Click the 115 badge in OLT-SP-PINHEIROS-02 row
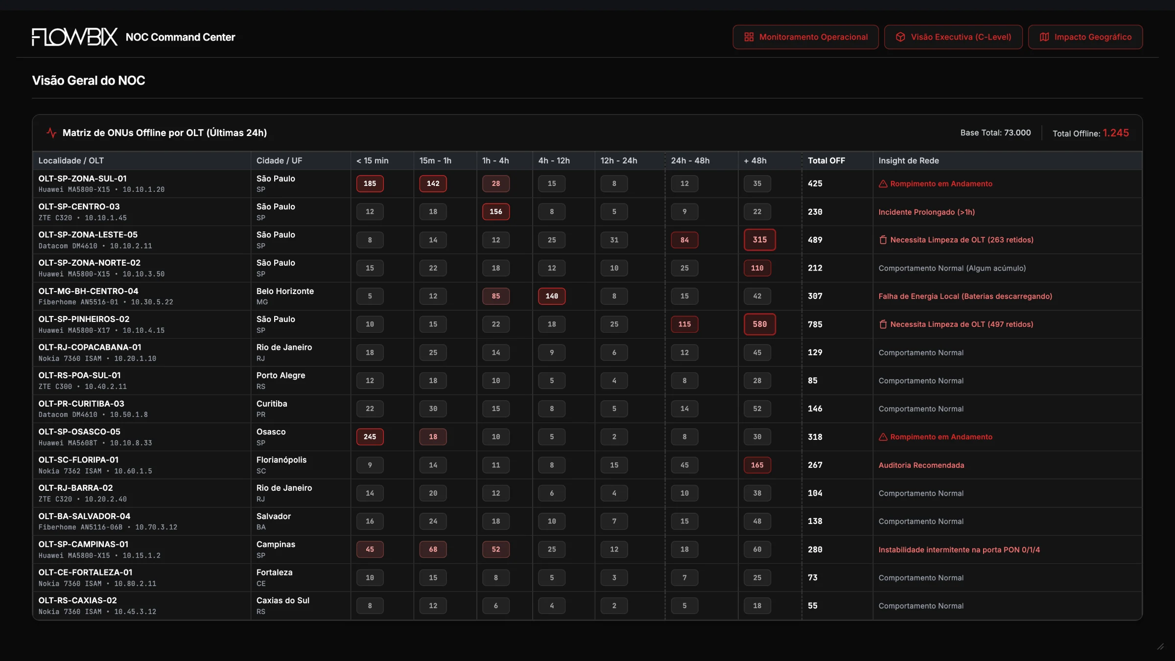Viewport: 1175px width, 661px height. click(x=684, y=324)
